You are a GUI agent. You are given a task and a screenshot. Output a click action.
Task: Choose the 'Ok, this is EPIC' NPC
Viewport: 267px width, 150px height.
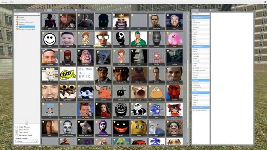[x=85, y=75]
